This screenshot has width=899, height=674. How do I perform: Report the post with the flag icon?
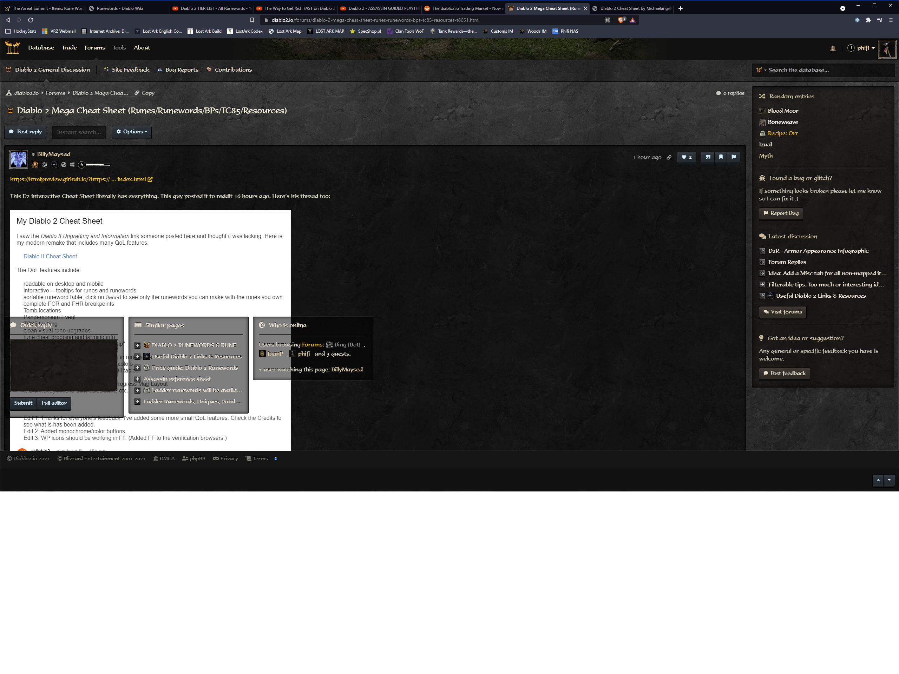tap(734, 157)
